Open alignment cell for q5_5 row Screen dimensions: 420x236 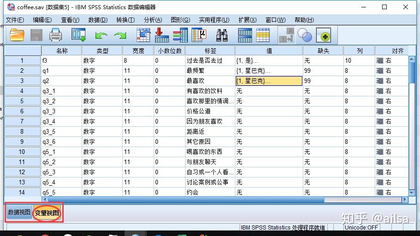point(392,192)
